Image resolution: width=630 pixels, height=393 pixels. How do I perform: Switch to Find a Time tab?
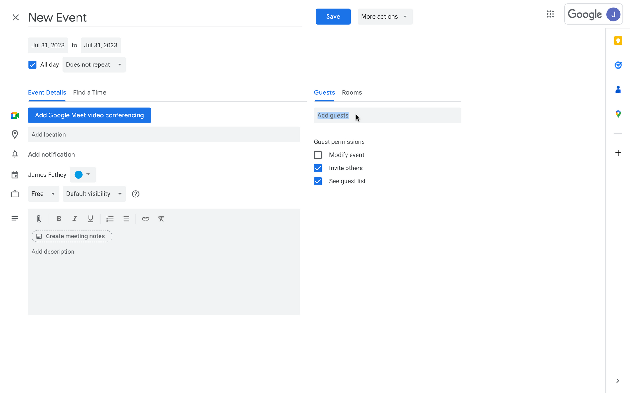89,92
